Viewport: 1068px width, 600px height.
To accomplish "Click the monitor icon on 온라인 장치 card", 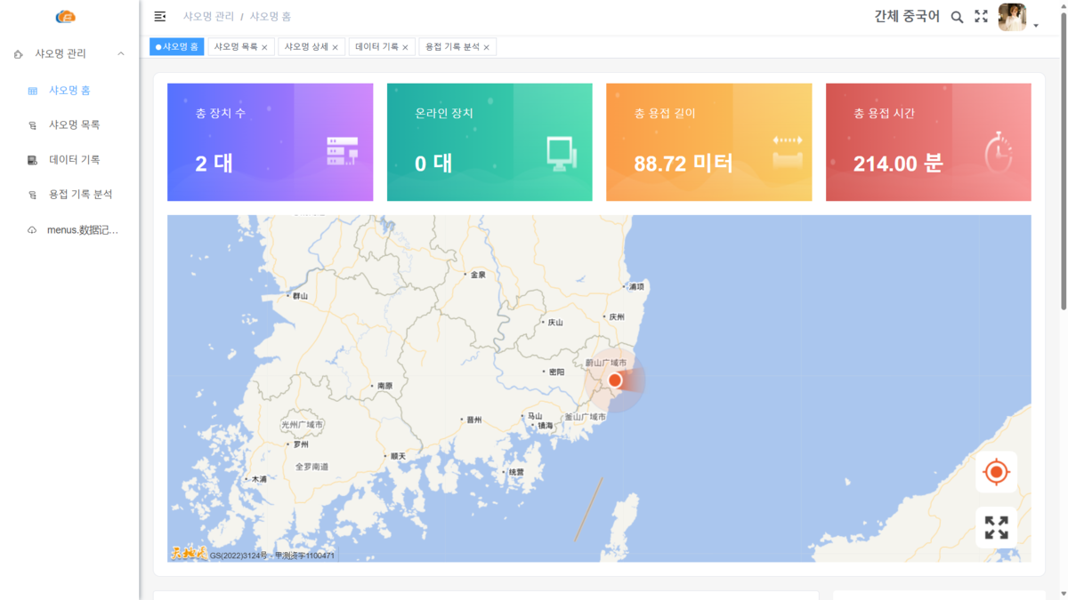I will point(562,154).
